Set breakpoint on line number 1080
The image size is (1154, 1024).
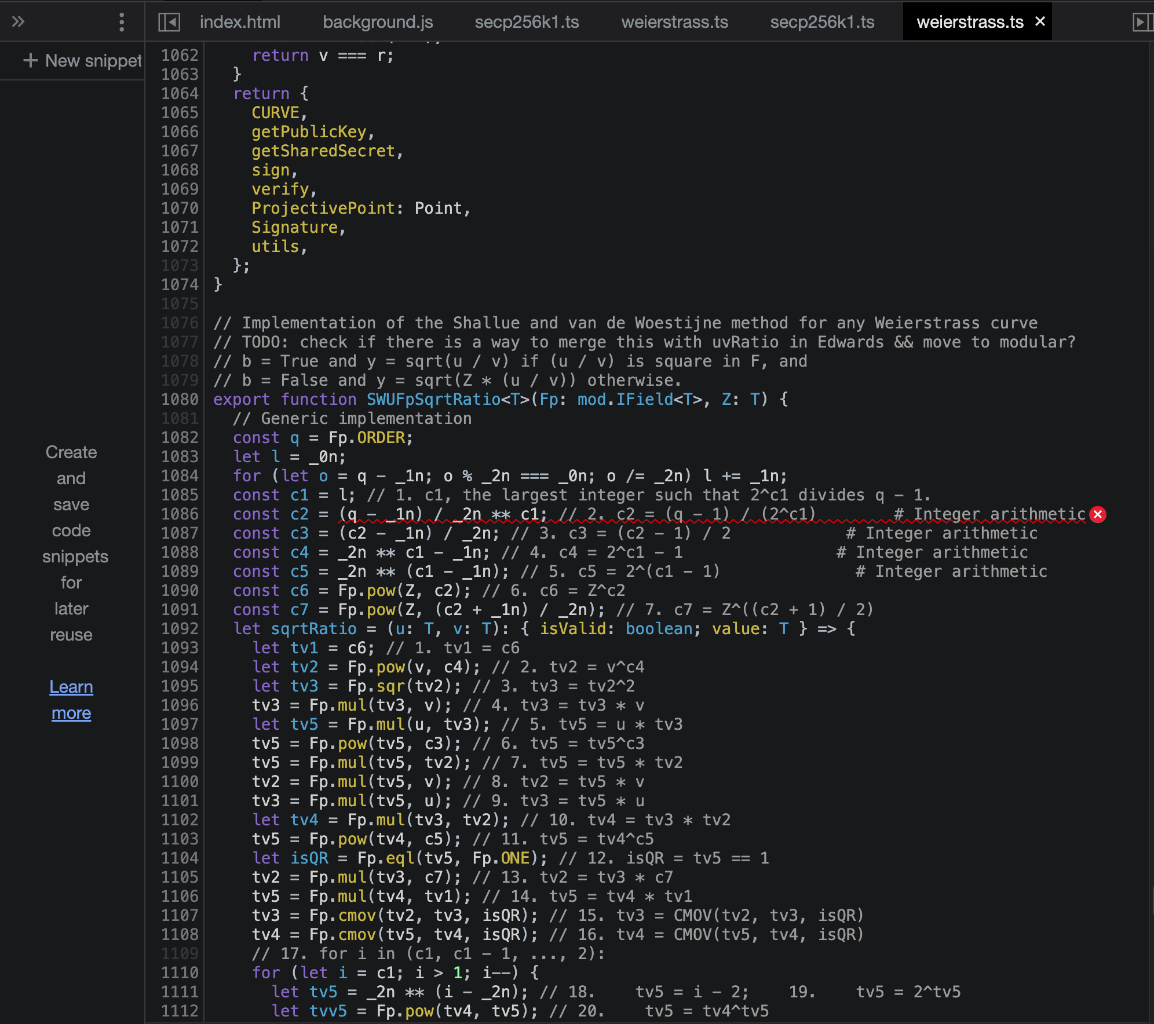click(x=180, y=399)
